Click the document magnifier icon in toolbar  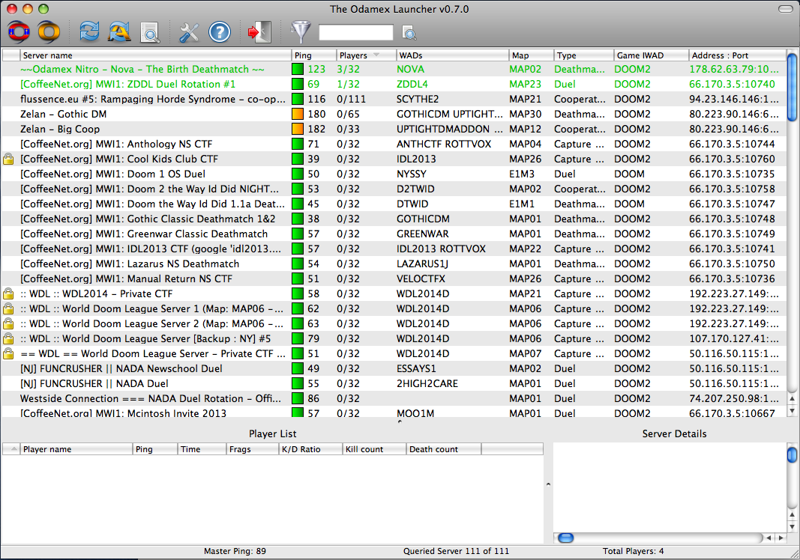click(x=150, y=32)
